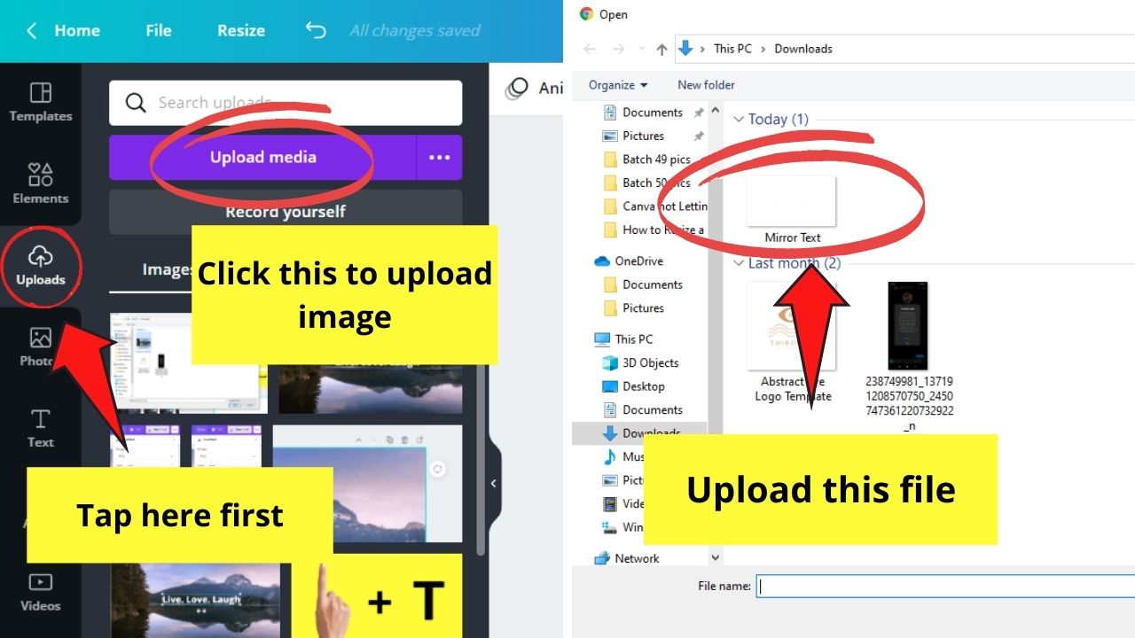This screenshot has width=1135, height=638.
Task: Go to Canva Home
Action: tap(77, 30)
